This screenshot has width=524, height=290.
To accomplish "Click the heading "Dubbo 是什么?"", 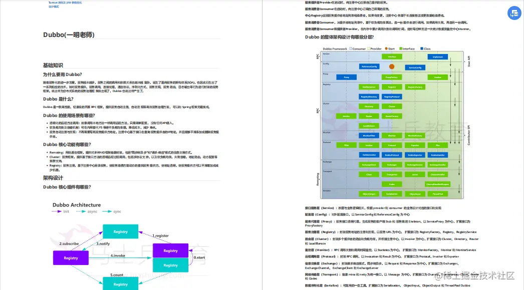I will click(x=58, y=99).
